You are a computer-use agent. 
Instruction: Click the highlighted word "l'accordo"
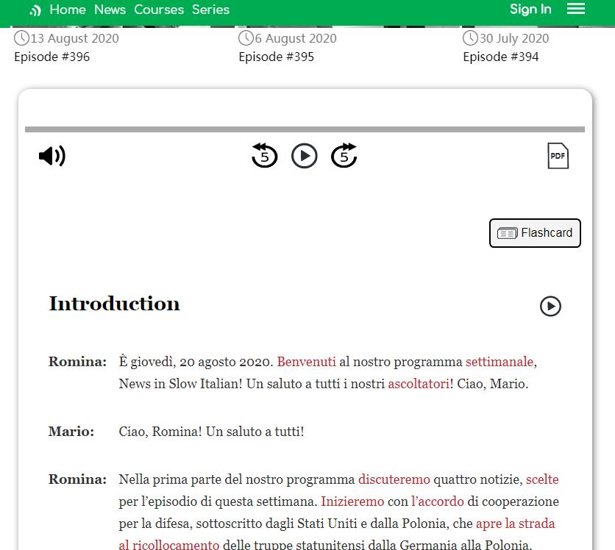click(x=437, y=501)
